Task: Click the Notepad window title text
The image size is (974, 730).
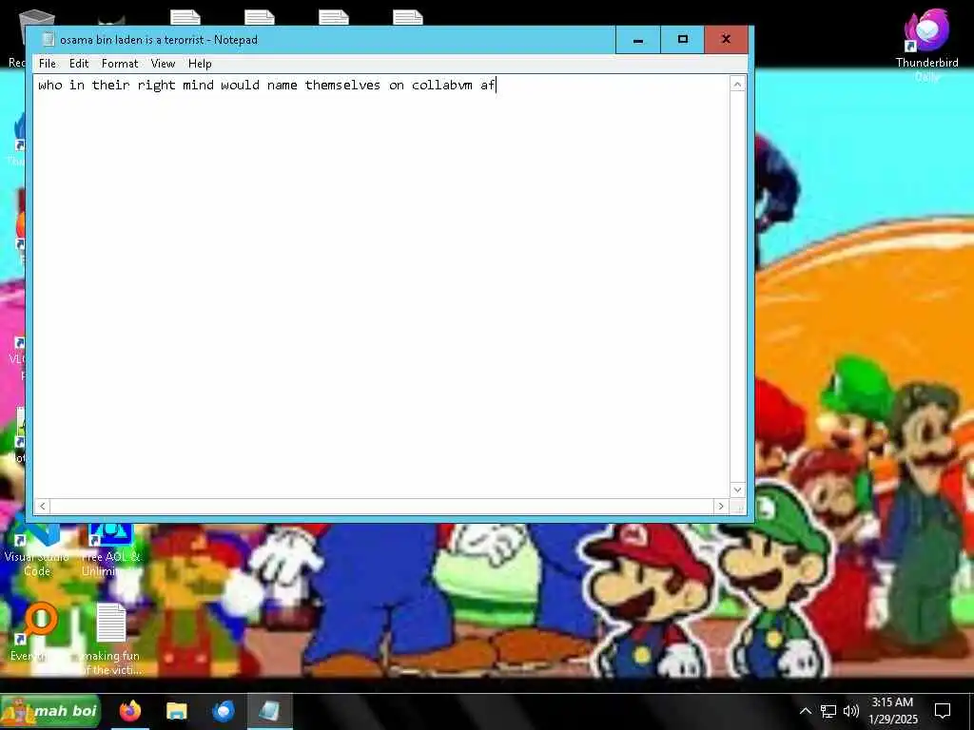Action: (159, 40)
